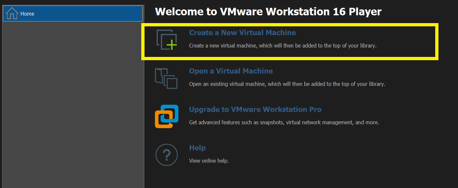Click the blue square of the upgrade logo
Screen dimensions: 458x188
coord(173,111)
